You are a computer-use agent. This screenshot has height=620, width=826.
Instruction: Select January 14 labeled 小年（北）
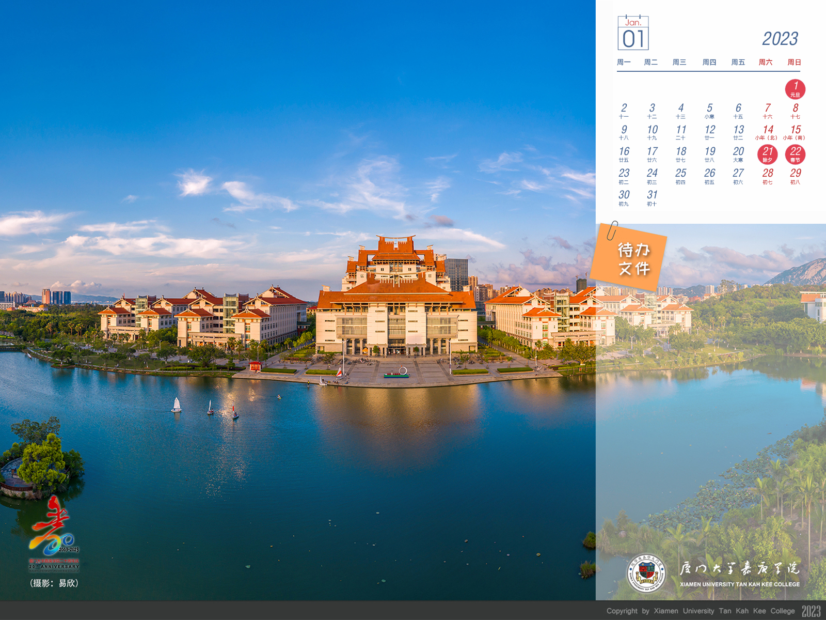(767, 132)
